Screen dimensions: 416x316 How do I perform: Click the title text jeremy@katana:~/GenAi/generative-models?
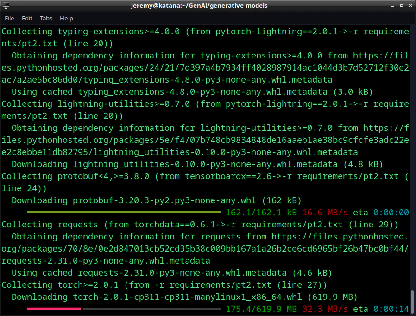tap(199, 6)
